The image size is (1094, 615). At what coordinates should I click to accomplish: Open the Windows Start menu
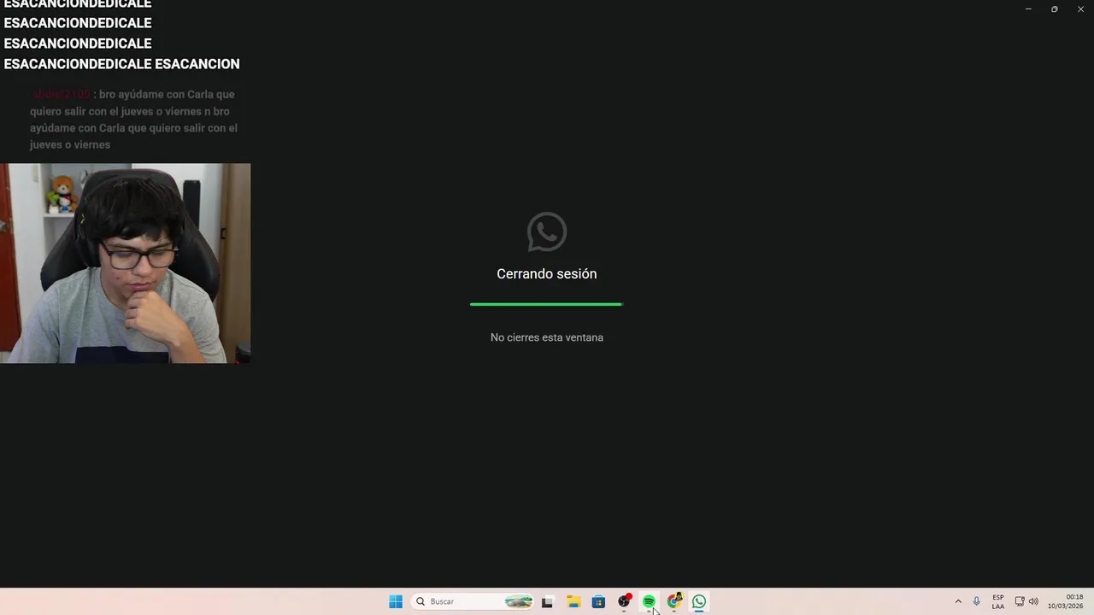pos(396,601)
